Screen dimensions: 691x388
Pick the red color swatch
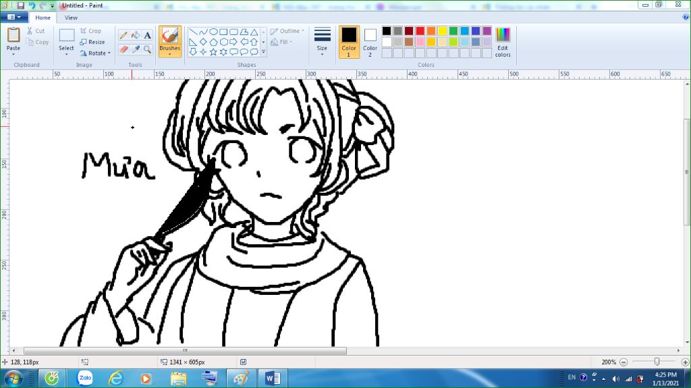click(420, 31)
